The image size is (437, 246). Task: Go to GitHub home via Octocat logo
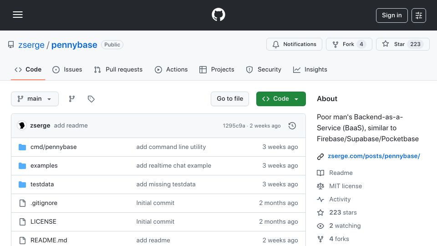coord(218,15)
